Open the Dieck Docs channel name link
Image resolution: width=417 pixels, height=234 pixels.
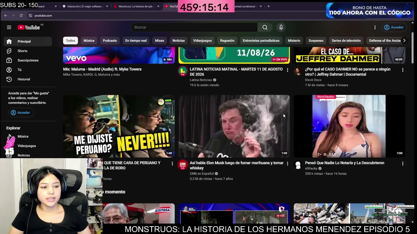click(x=313, y=80)
